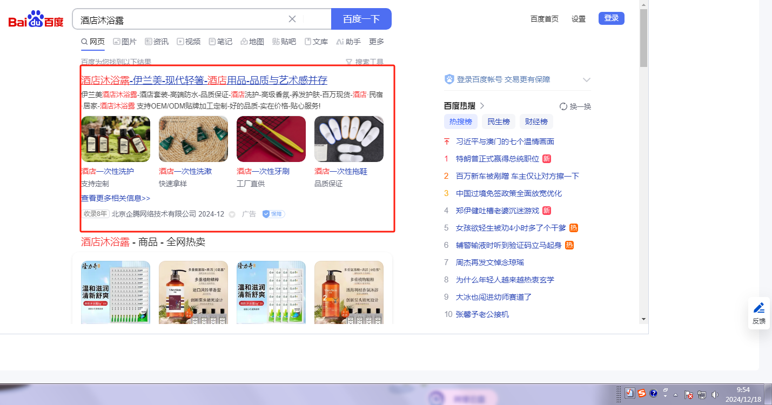This screenshot has width=772, height=405.
Task: Open the Ai 助手 tab
Action: click(348, 42)
